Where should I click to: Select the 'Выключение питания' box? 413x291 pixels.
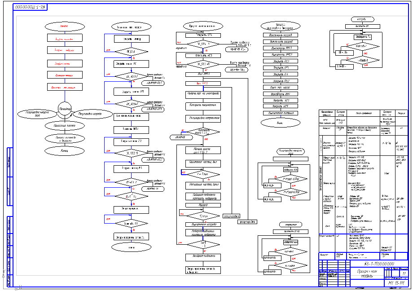click(281, 113)
